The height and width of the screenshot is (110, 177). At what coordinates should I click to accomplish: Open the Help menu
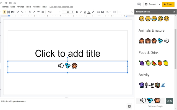click(x=45, y=7)
